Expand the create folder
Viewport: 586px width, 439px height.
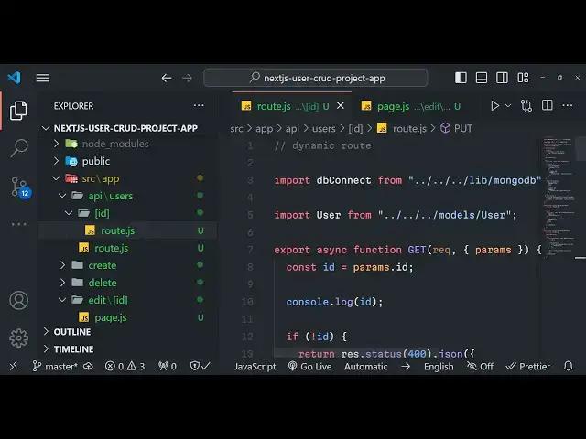pos(62,265)
